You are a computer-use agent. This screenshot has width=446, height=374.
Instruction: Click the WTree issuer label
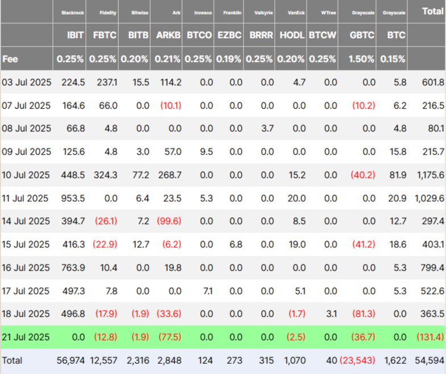329,13
